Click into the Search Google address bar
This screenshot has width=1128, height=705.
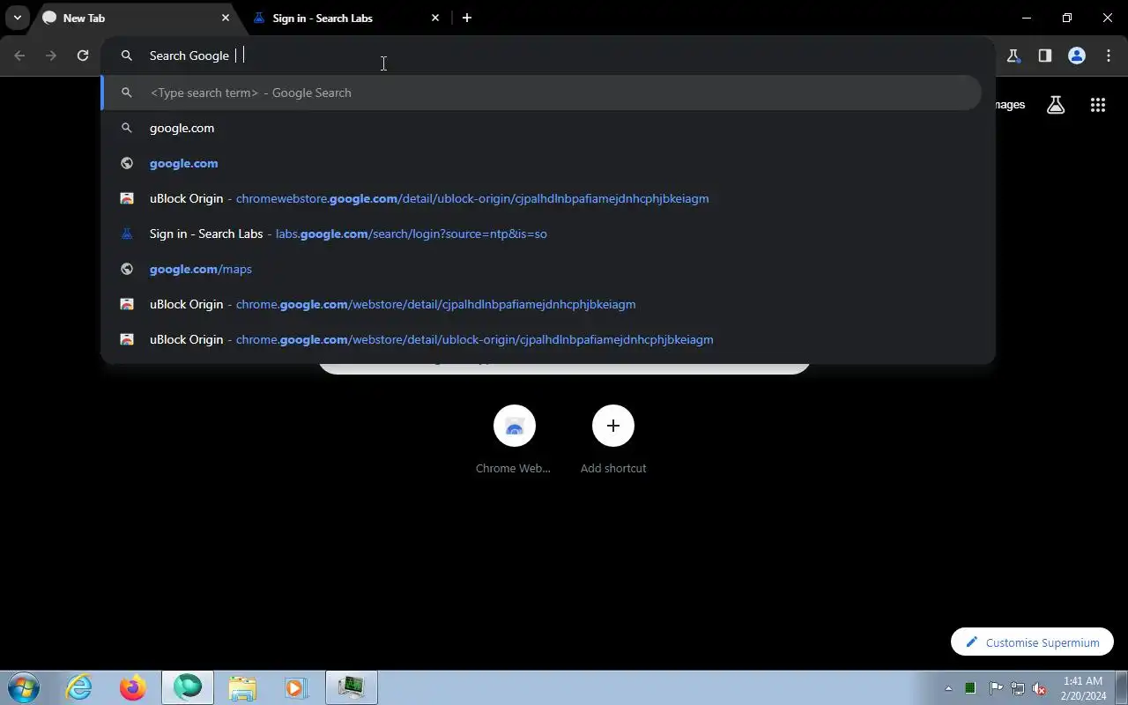coord(548,56)
